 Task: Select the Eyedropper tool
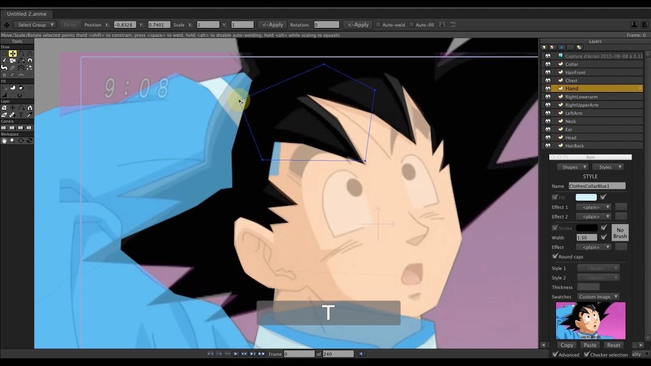(x=29, y=114)
